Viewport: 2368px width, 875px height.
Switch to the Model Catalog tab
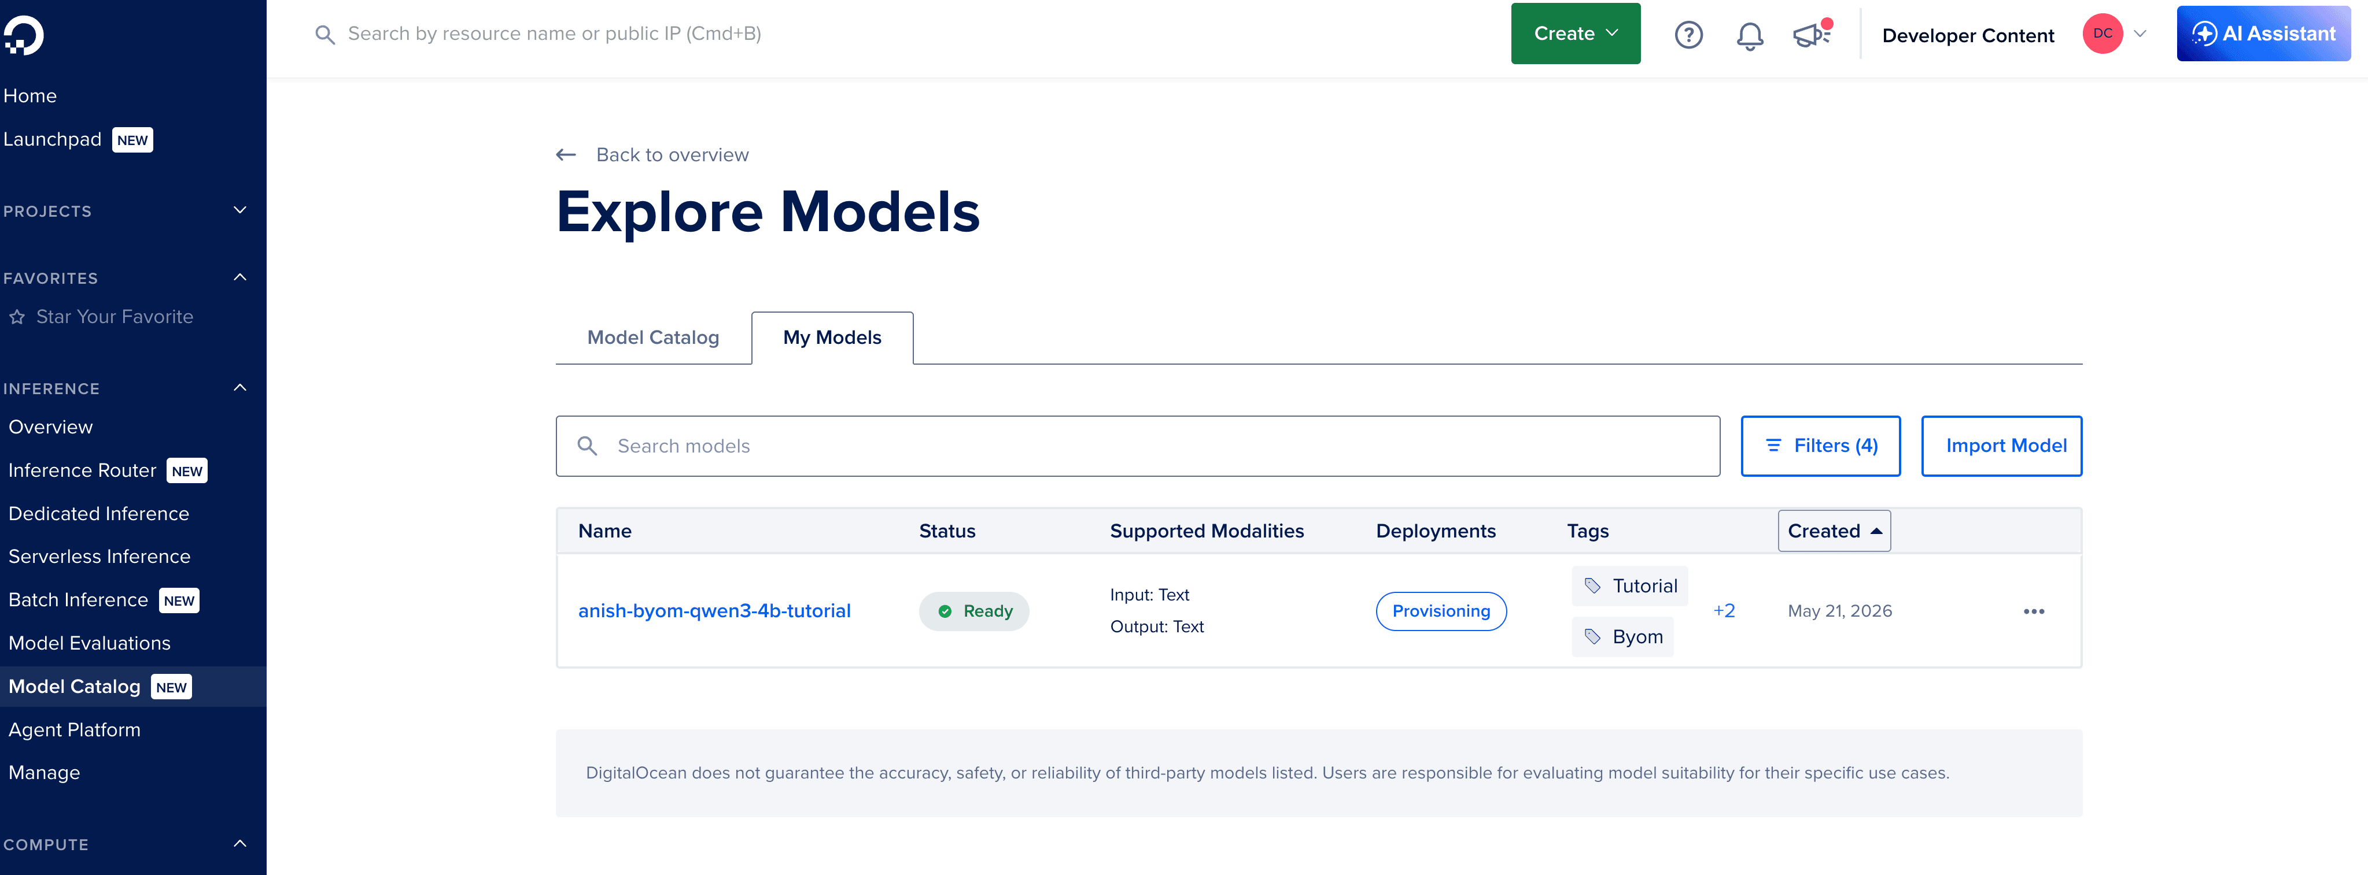[652, 338]
